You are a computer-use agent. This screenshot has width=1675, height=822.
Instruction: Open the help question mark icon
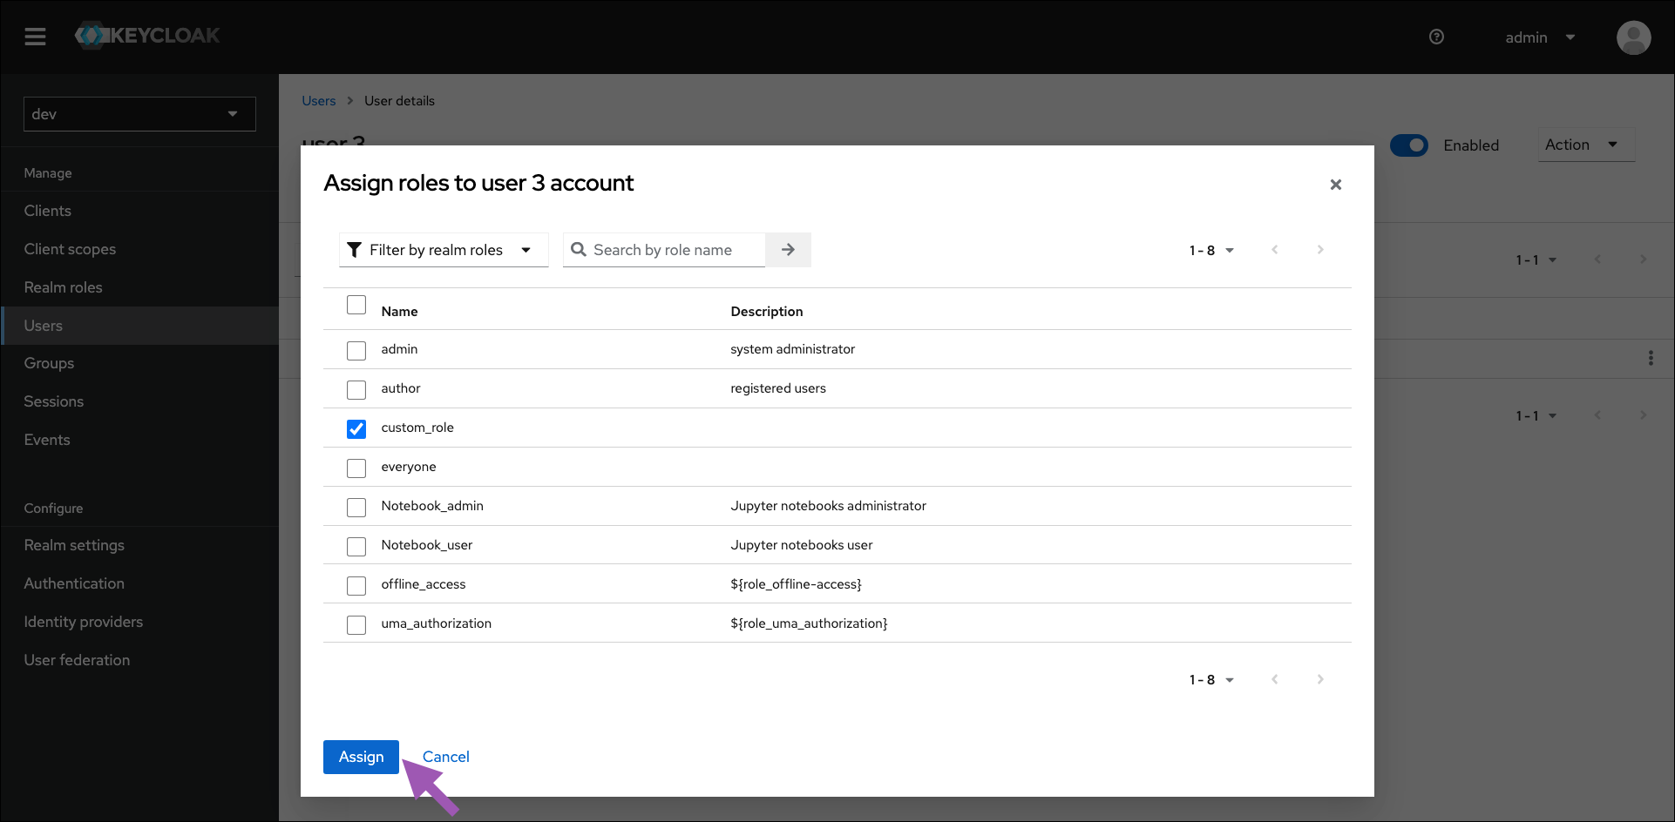tap(1437, 37)
